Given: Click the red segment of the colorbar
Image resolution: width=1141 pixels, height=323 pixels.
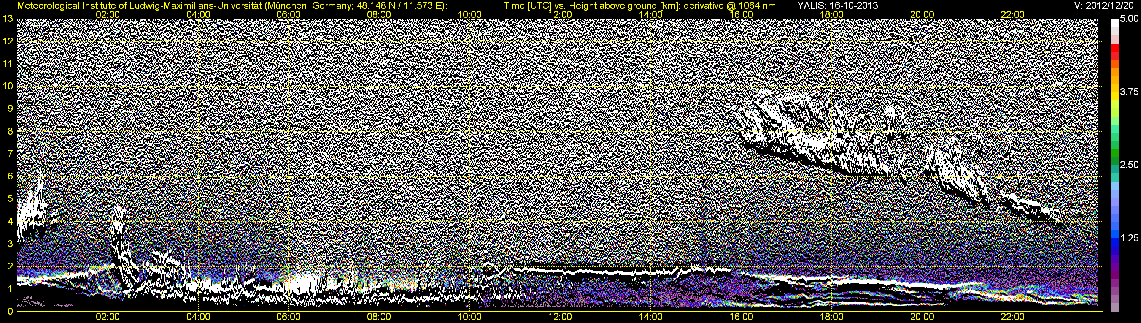Looking at the screenshot, I should [x=1114, y=48].
